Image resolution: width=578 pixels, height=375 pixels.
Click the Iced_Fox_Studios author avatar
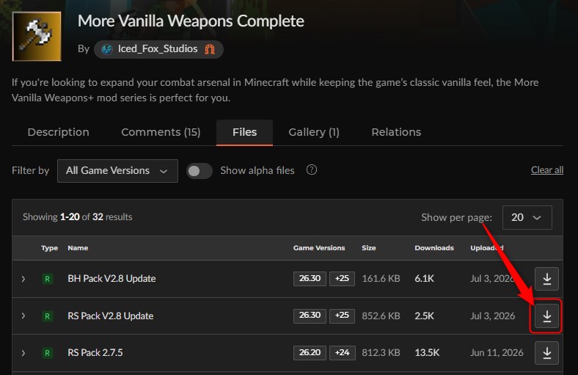pyautogui.click(x=107, y=49)
